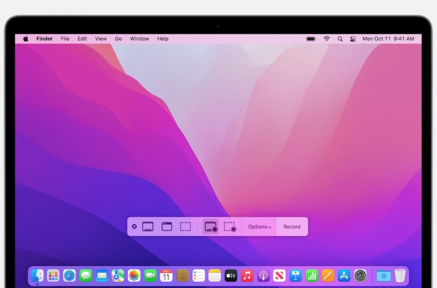The image size is (437, 288).
Task: Open the Finder menu
Action: click(44, 39)
